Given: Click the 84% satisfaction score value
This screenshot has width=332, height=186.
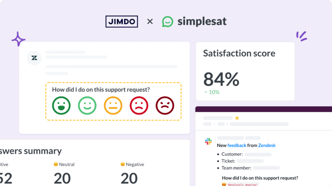Looking at the screenshot, I should point(221,79).
